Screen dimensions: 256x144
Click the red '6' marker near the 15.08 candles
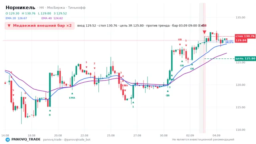pos(25,93)
